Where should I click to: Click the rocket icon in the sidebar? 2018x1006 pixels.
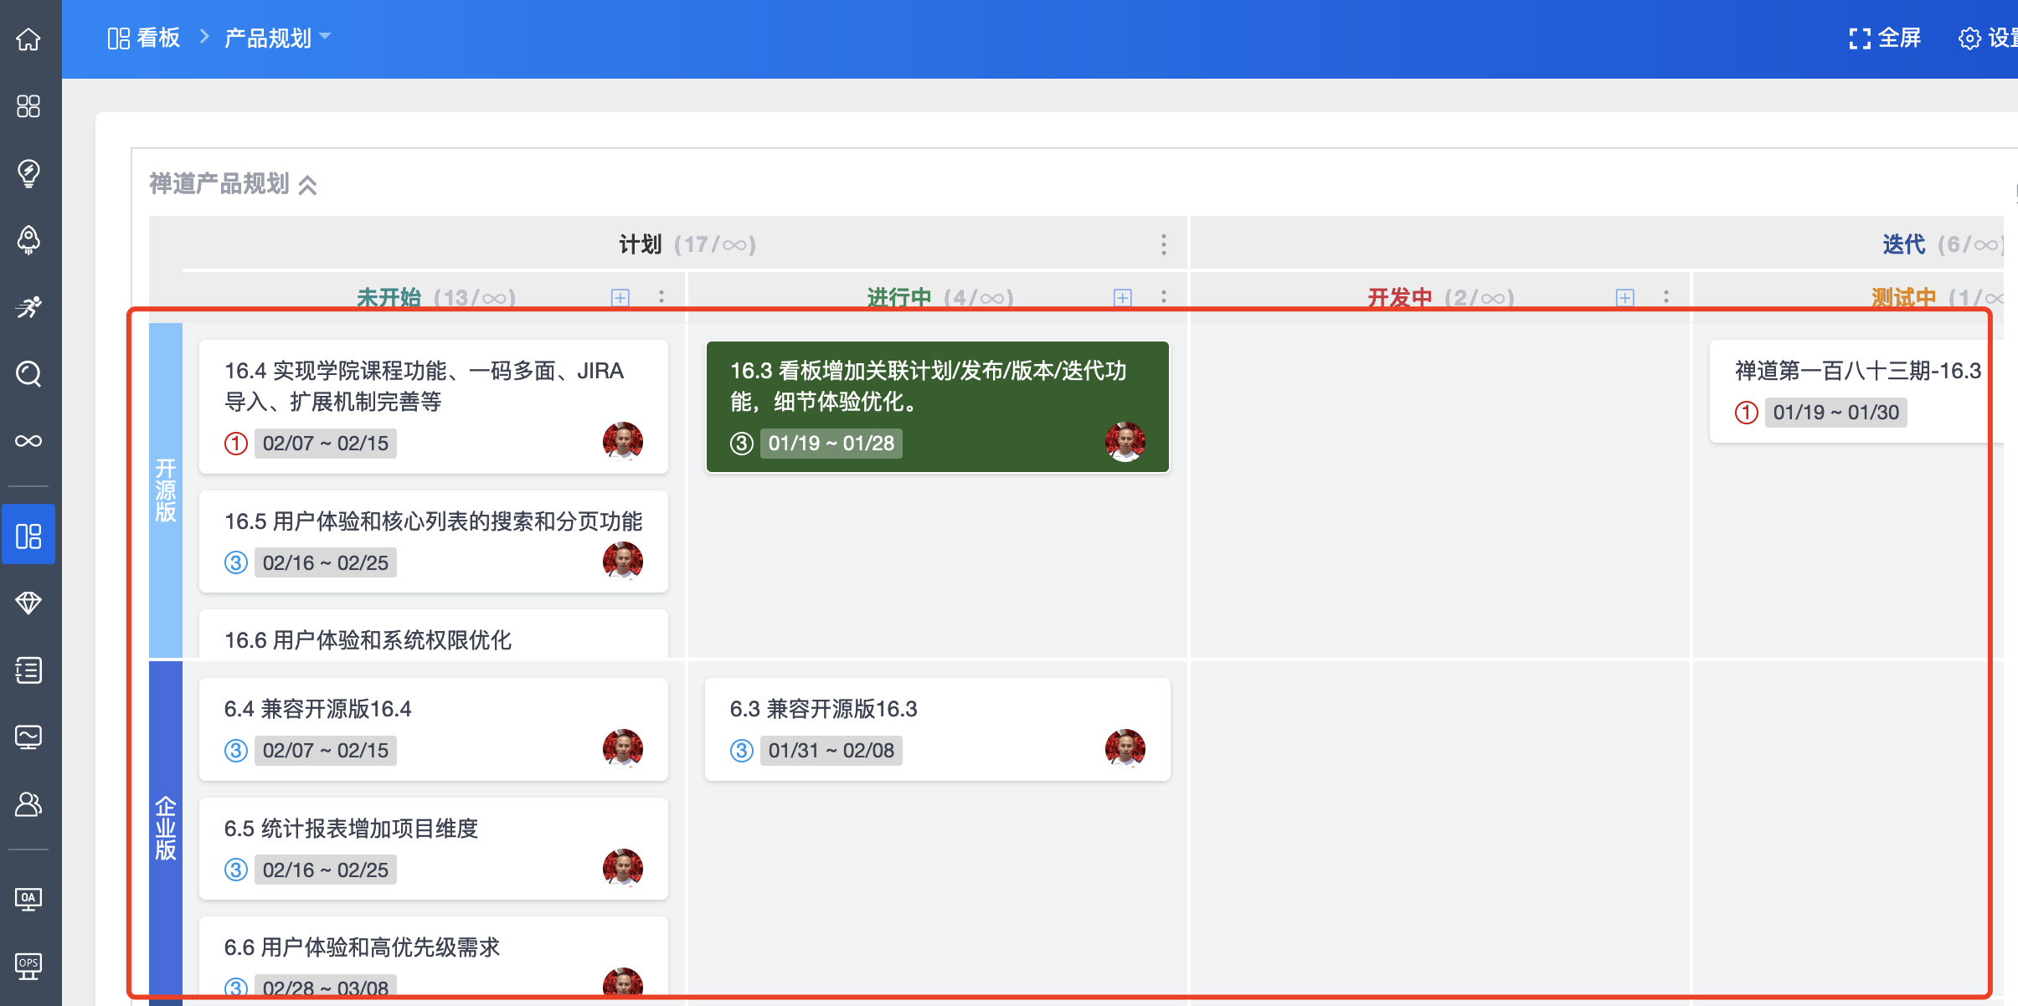tap(28, 240)
